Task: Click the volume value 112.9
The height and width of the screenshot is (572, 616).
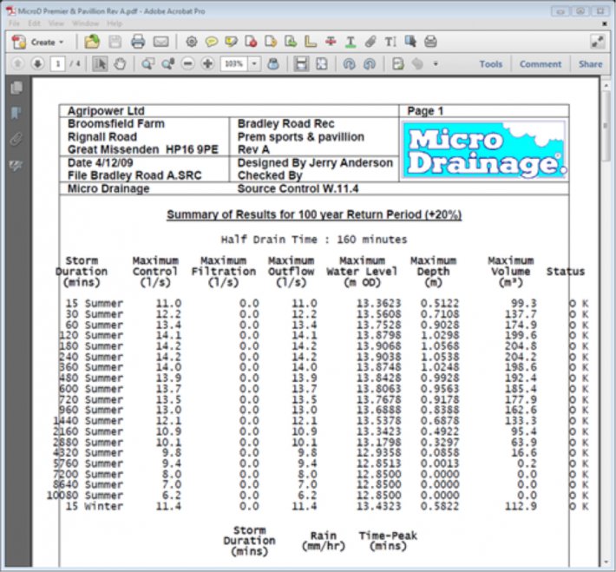Action: point(521,506)
